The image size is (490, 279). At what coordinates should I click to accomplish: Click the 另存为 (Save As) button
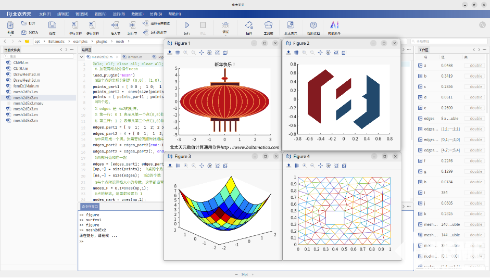30,32
